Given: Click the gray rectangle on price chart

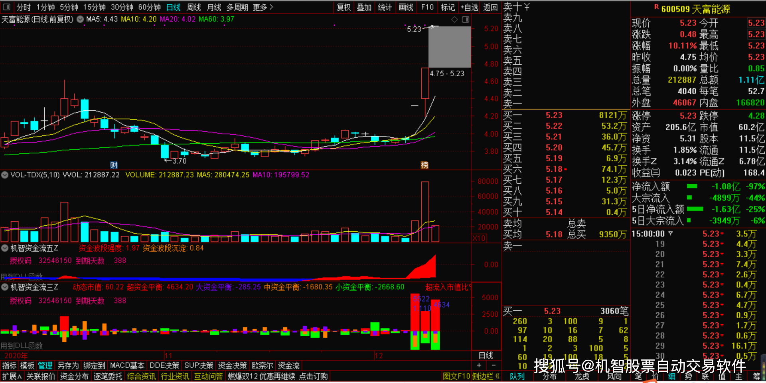Looking at the screenshot, I should [449, 47].
